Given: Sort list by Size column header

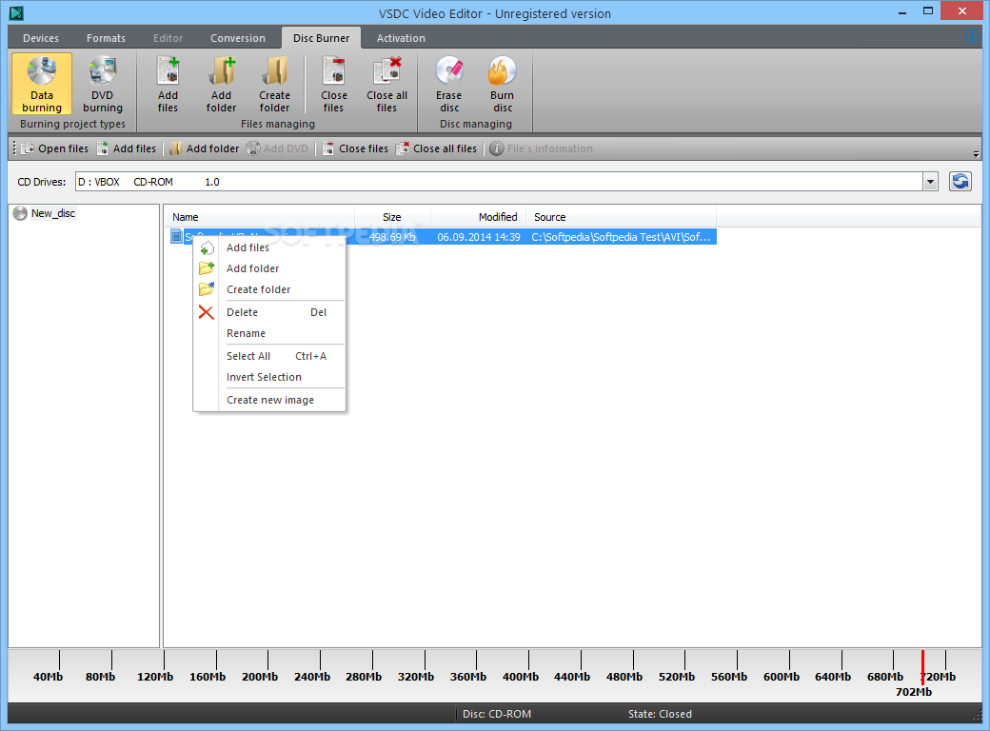Looking at the screenshot, I should click(393, 216).
